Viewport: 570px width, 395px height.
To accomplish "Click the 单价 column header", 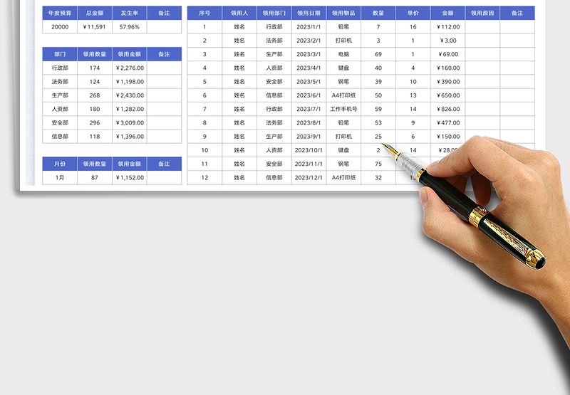I will pos(413,13).
